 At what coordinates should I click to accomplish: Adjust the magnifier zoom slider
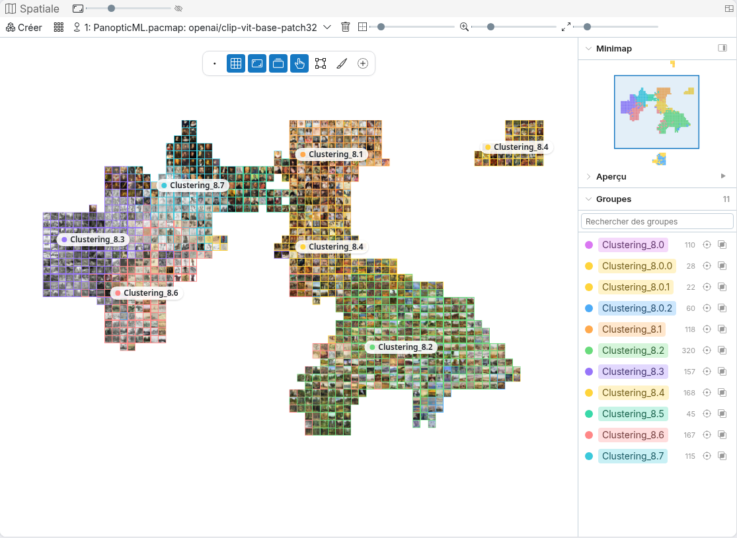point(514,27)
